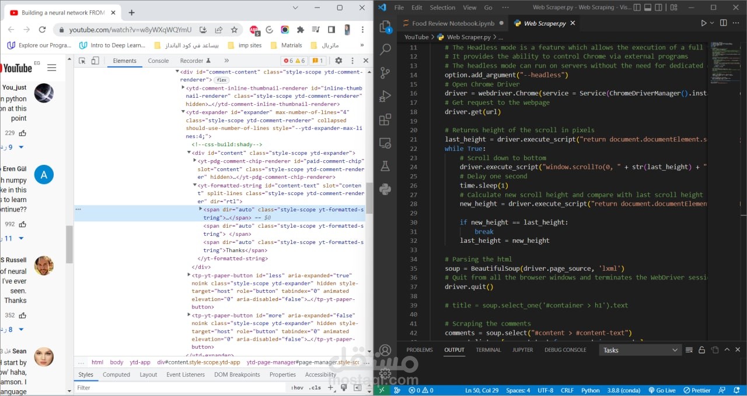The width and height of the screenshot is (747, 396).
Task: Open the Extensions view in VS Code
Action: pyautogui.click(x=385, y=120)
